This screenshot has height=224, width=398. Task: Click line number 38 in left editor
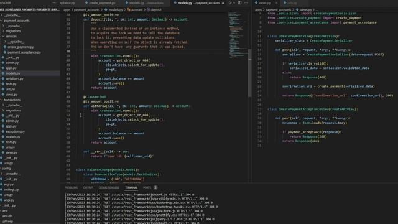[x=68, y=51]
